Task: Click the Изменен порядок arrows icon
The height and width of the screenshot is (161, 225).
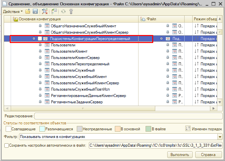Action: pos(188,128)
